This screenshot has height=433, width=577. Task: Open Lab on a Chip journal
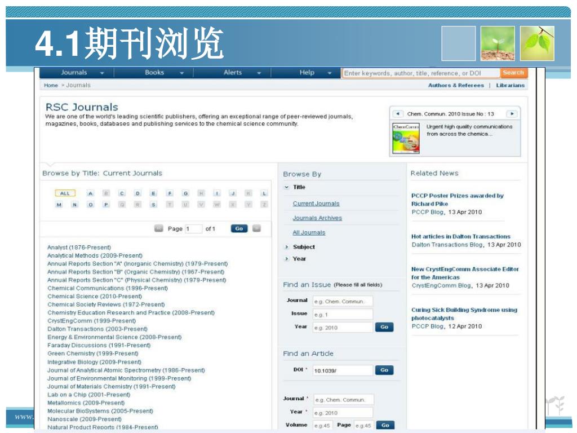[88, 395]
